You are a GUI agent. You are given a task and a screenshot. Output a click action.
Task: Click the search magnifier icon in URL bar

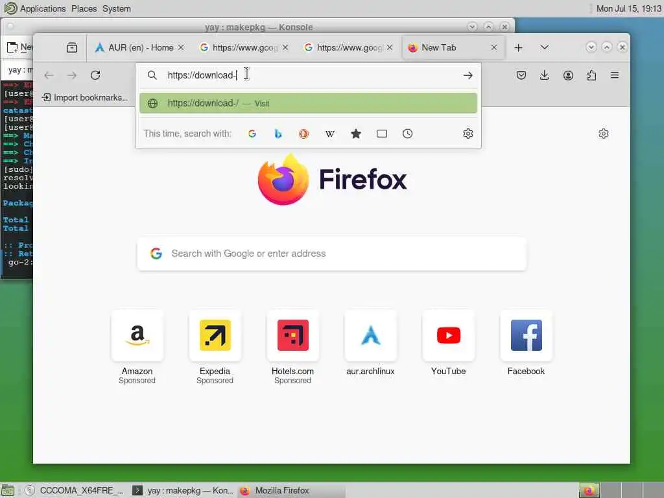coord(152,75)
